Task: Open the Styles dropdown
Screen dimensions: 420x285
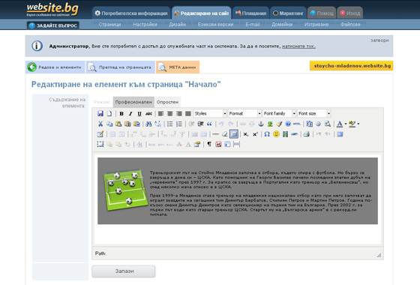Action: pyautogui.click(x=210, y=113)
